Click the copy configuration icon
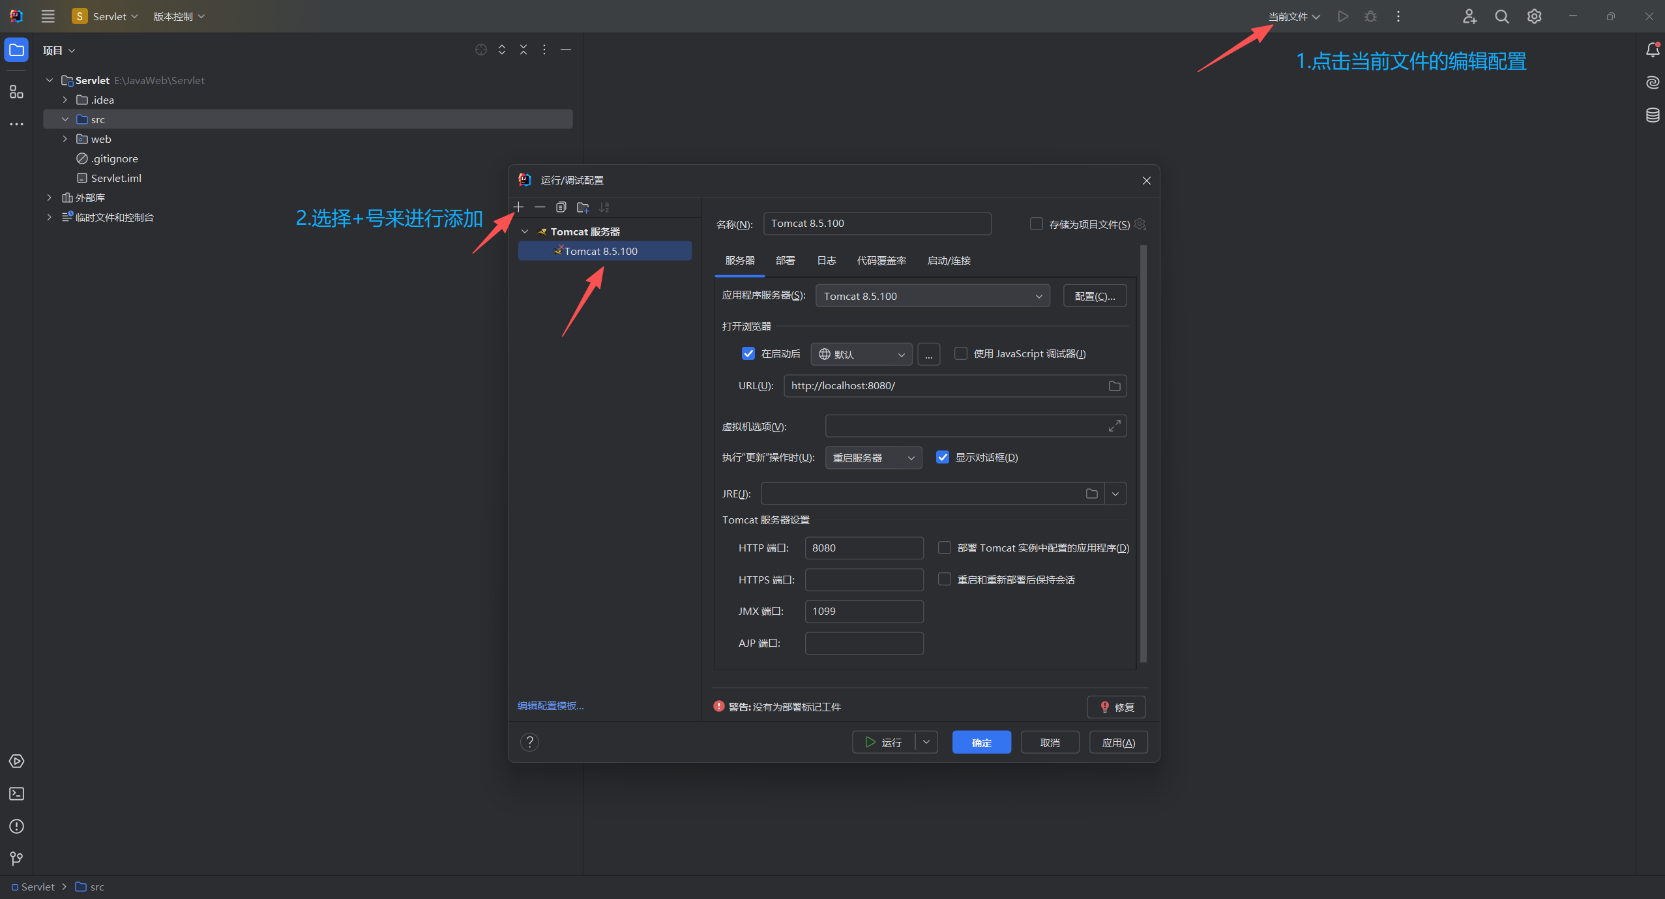The width and height of the screenshot is (1665, 899). pos(561,207)
